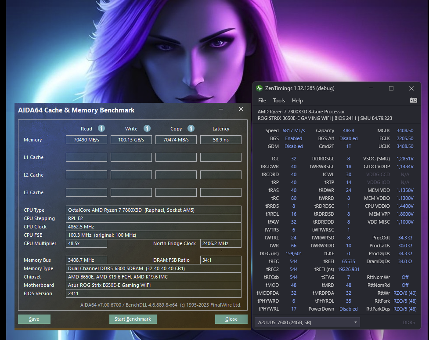This screenshot has height=340, width=429.
Task: Click the Speed 6817 MT/s value in ZenTimings
Action: click(294, 130)
